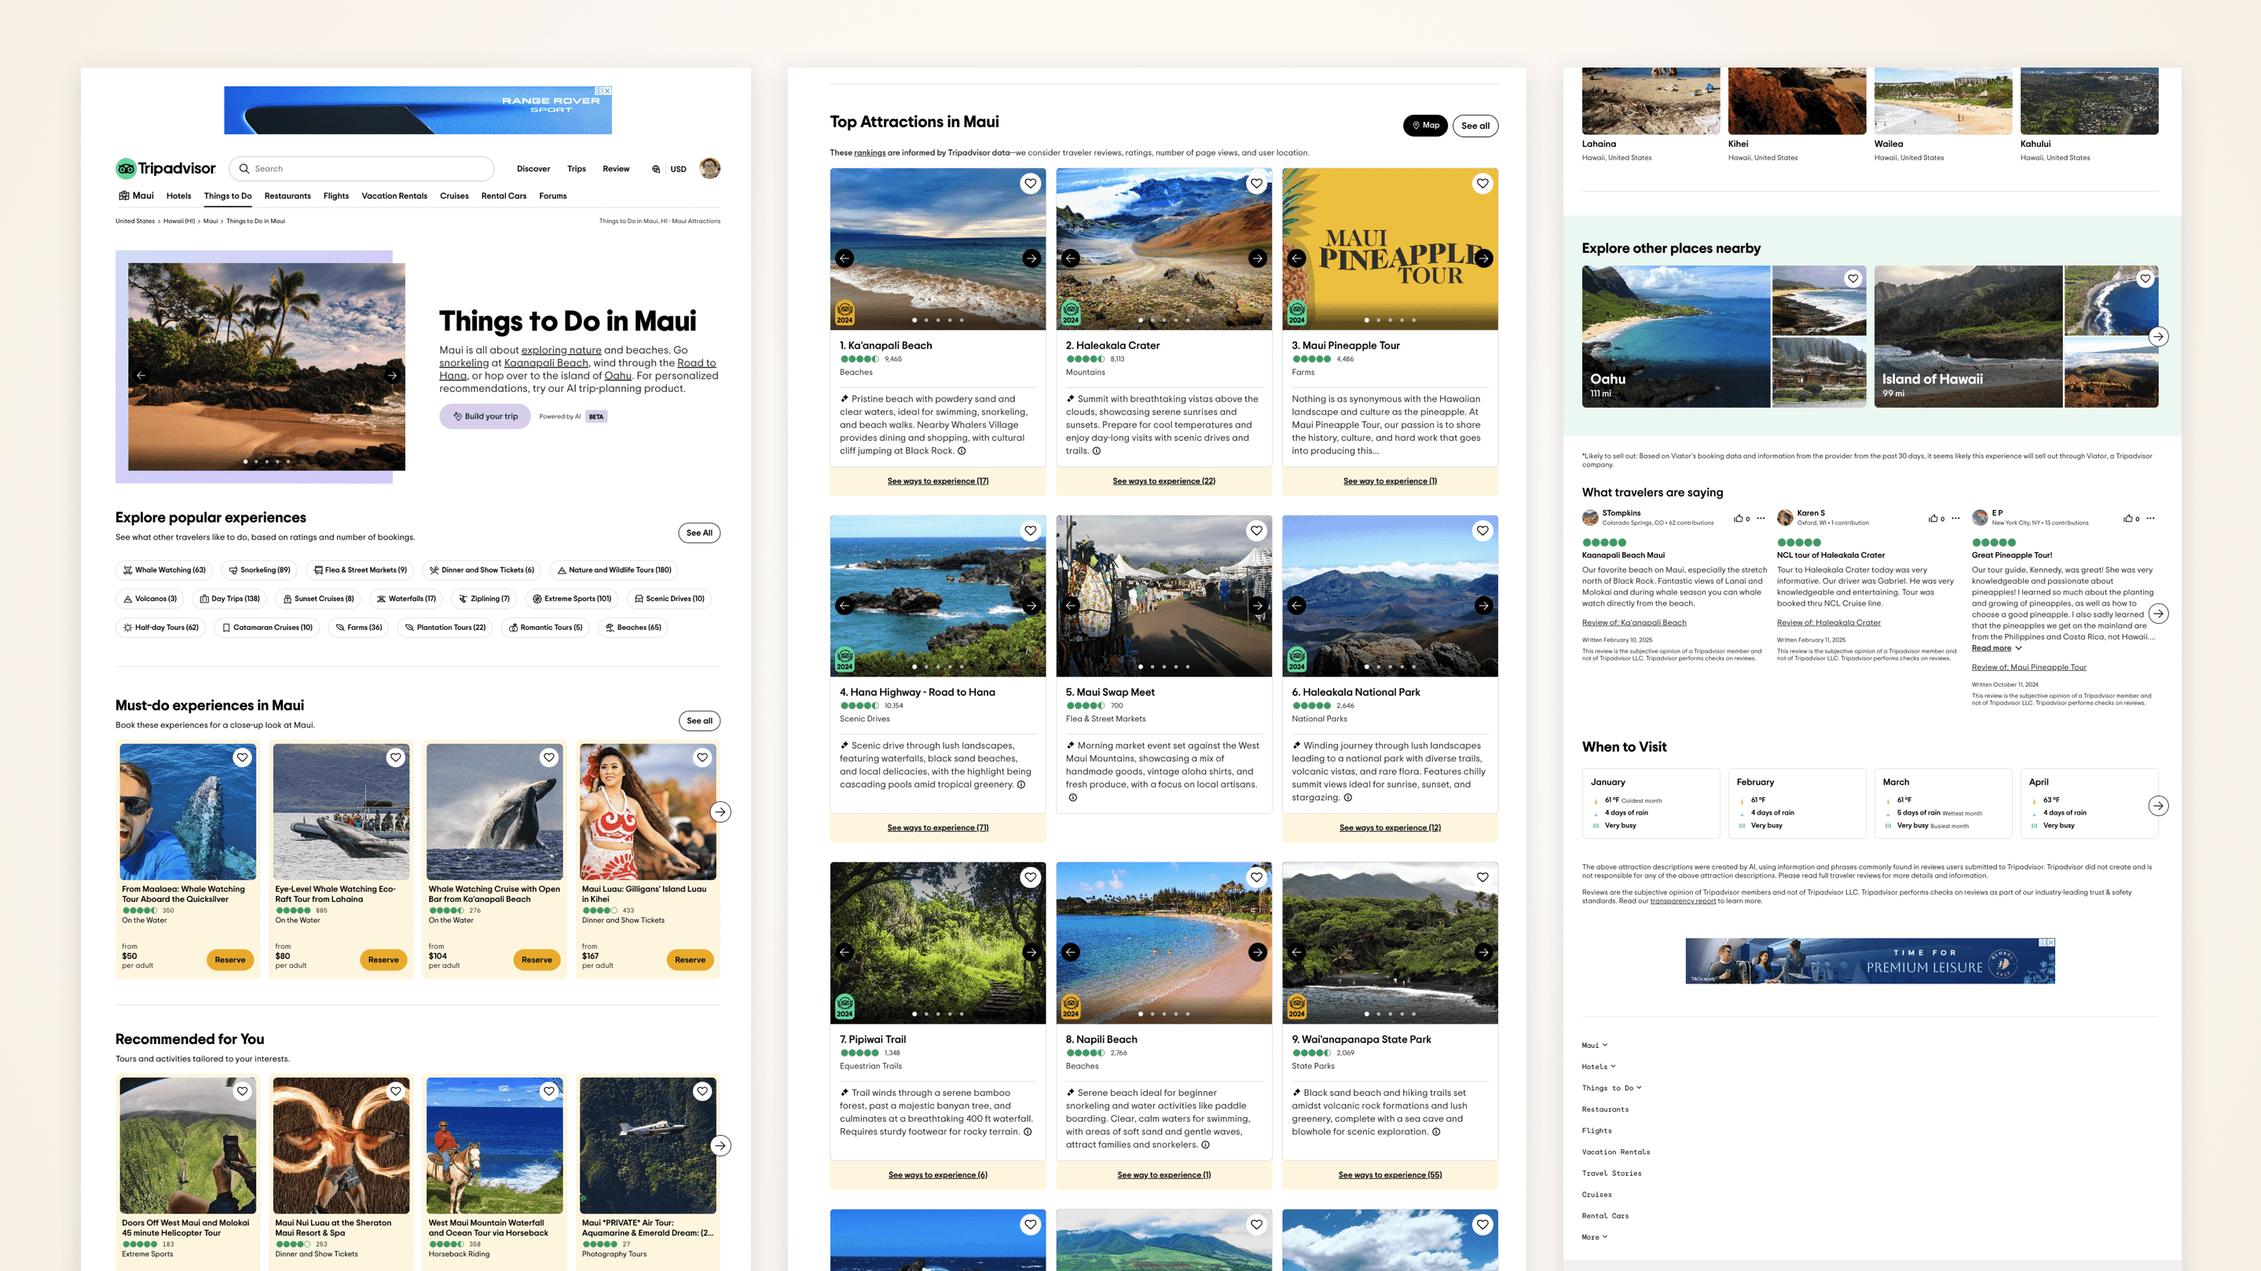Click the globe language icon beside USD
Image resolution: width=2261 pixels, height=1271 pixels.
click(x=656, y=170)
